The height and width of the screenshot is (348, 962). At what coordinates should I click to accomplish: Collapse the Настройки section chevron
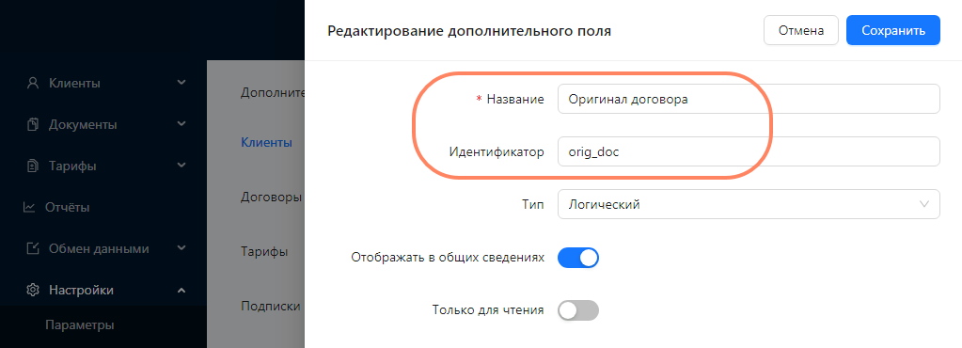click(x=181, y=291)
